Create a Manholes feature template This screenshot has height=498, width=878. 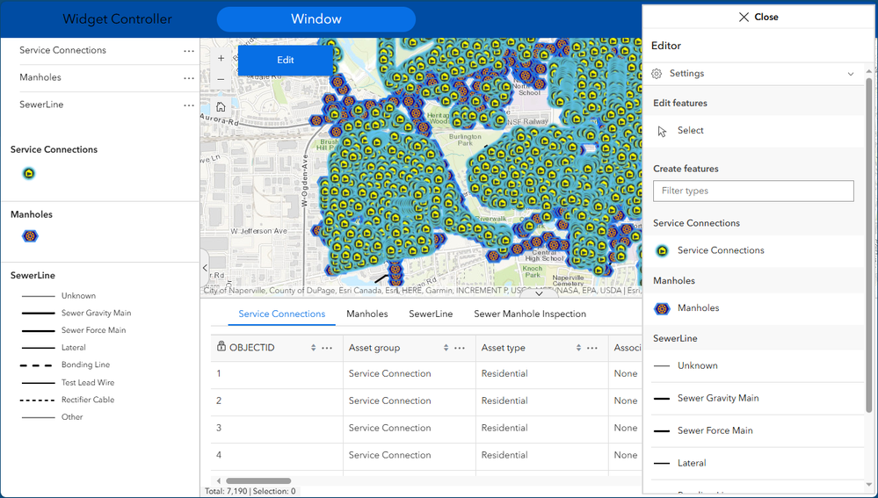tap(758, 308)
